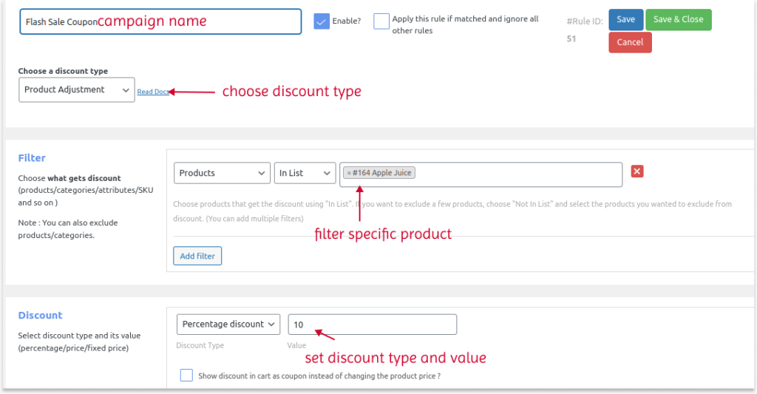The width and height of the screenshot is (757, 394).
Task: Open the Percentage discount dropdown
Action: pos(228,325)
